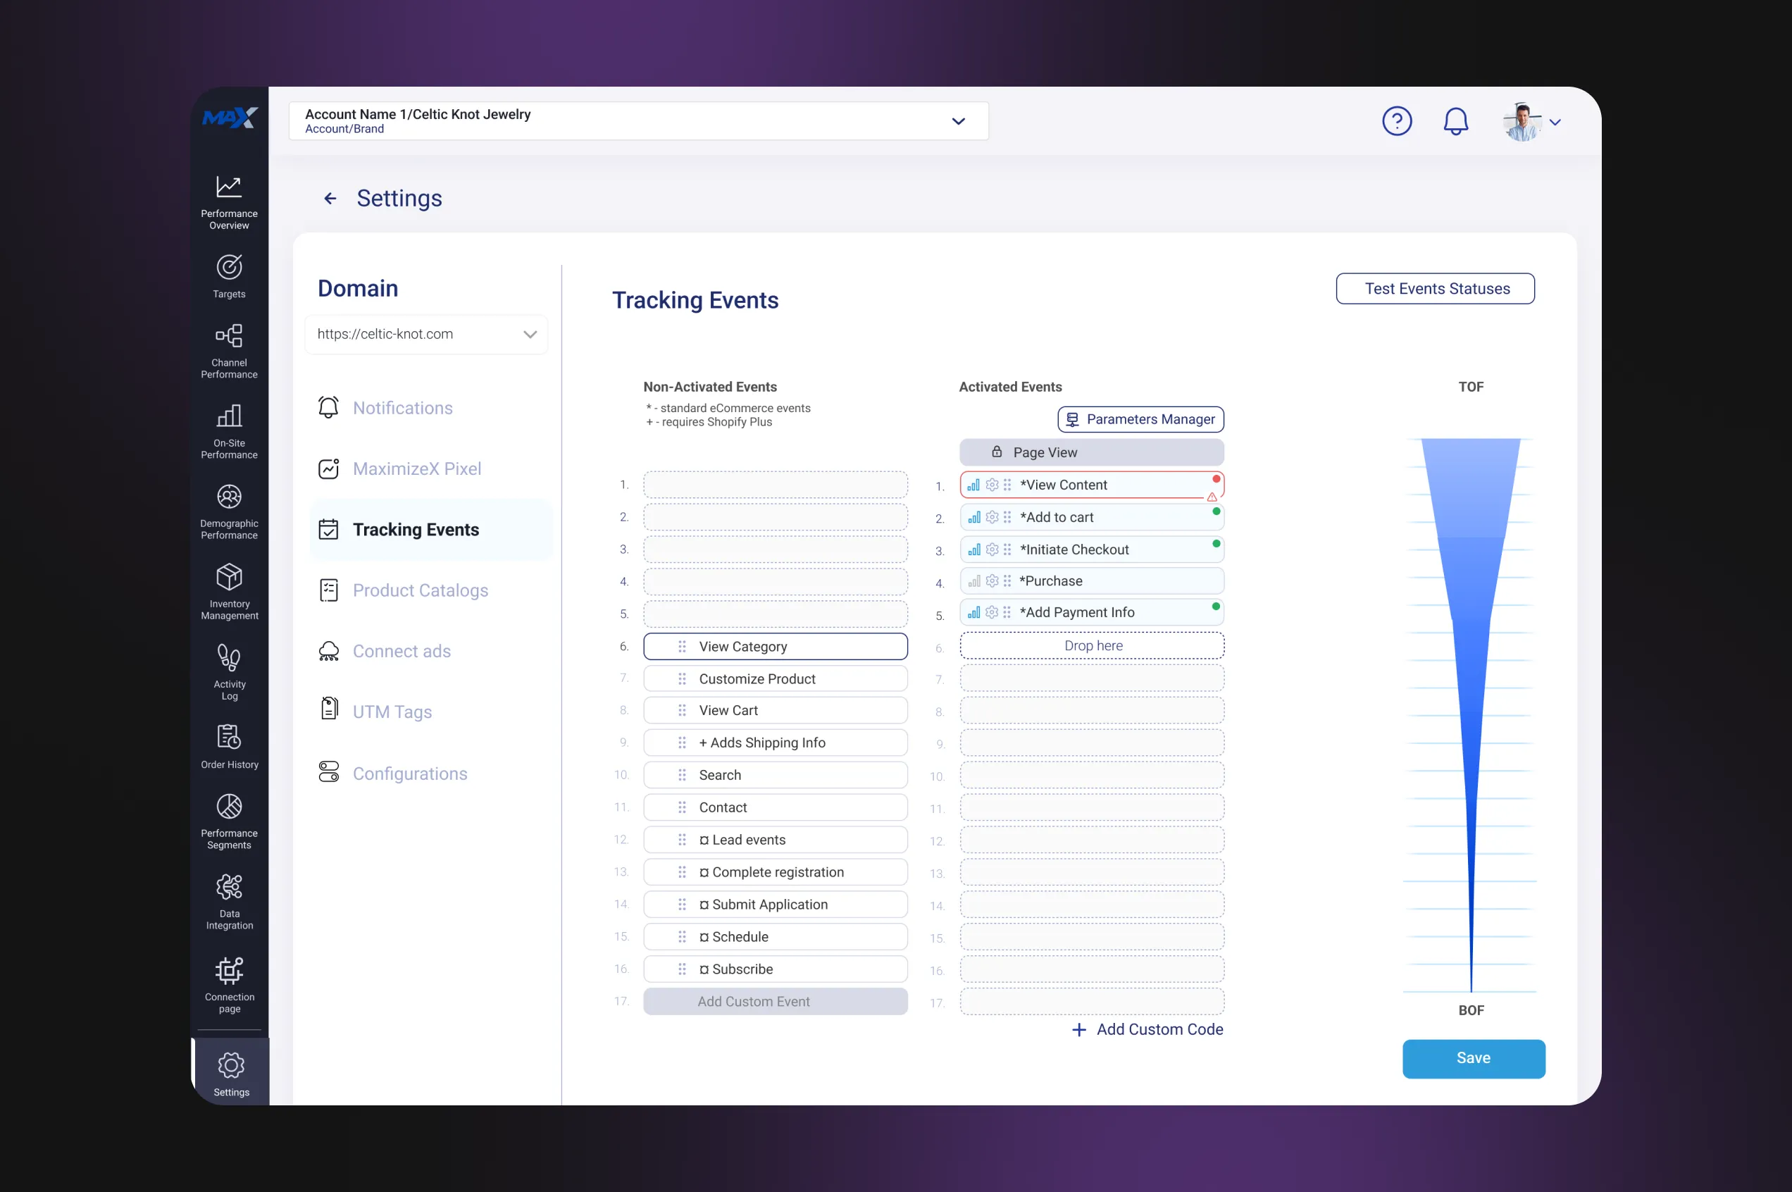
Task: Click the Save button
Action: coord(1473,1058)
